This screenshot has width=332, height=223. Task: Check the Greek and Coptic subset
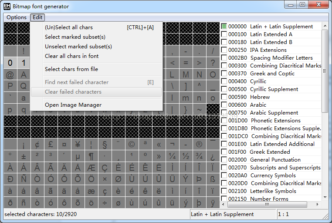(224, 74)
